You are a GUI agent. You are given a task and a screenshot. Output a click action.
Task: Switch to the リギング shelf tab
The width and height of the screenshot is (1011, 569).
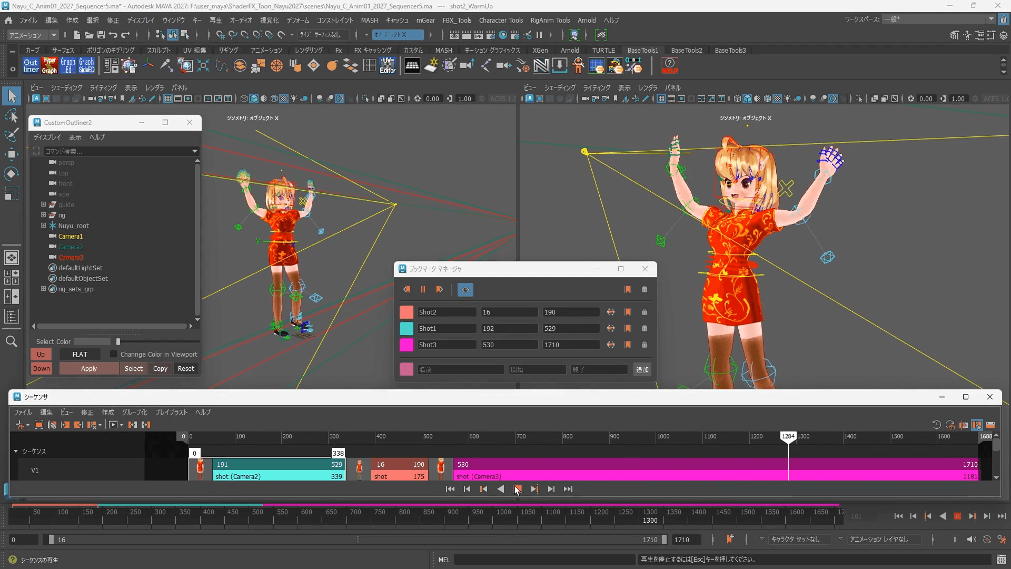coord(229,50)
